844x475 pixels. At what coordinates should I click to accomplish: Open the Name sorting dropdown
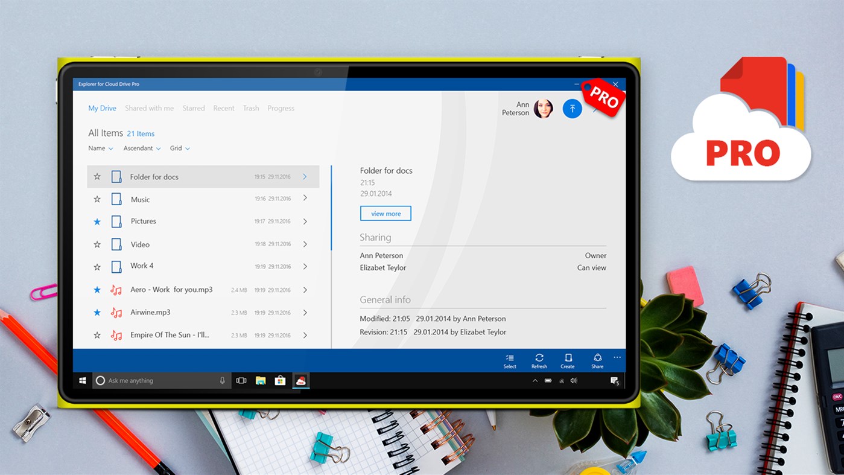coord(100,148)
